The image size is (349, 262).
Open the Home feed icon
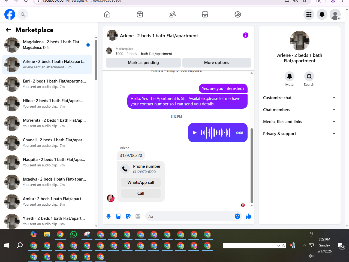pyautogui.click(x=107, y=14)
